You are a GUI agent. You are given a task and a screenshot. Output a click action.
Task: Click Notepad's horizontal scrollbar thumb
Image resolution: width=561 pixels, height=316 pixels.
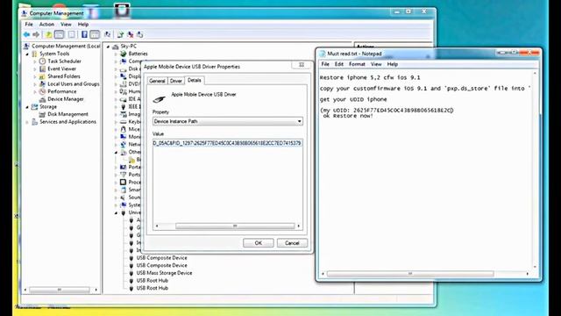pyautogui.click(x=410, y=274)
